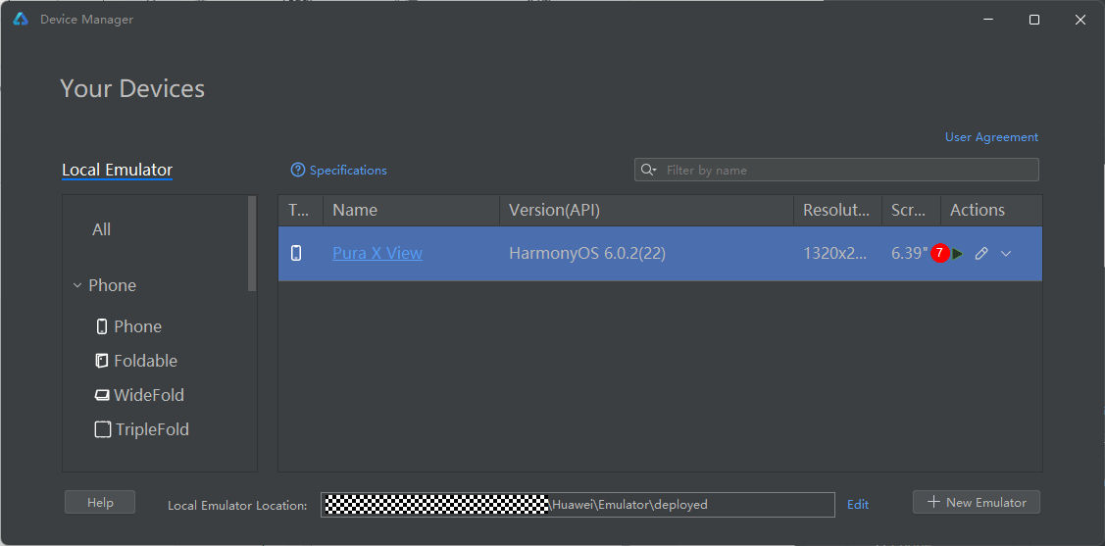Open the Pura X View link
This screenshot has height=546, width=1105.
pos(377,253)
